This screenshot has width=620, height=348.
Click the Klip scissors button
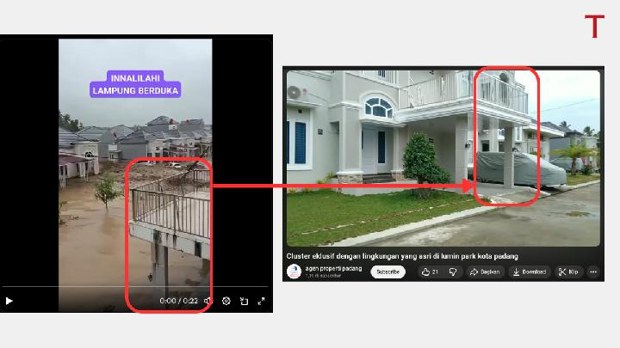pyautogui.click(x=567, y=272)
